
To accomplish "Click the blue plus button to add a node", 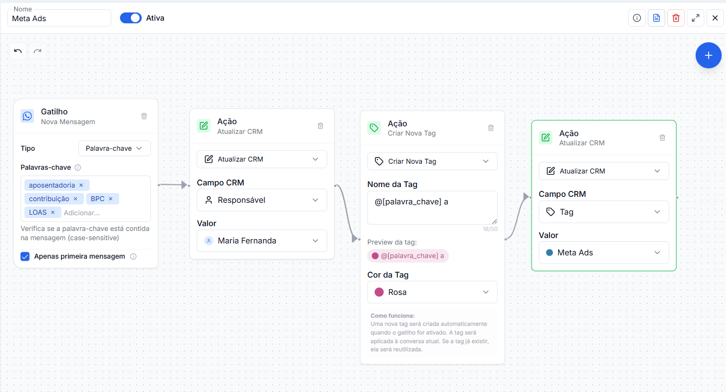I will click(x=708, y=55).
